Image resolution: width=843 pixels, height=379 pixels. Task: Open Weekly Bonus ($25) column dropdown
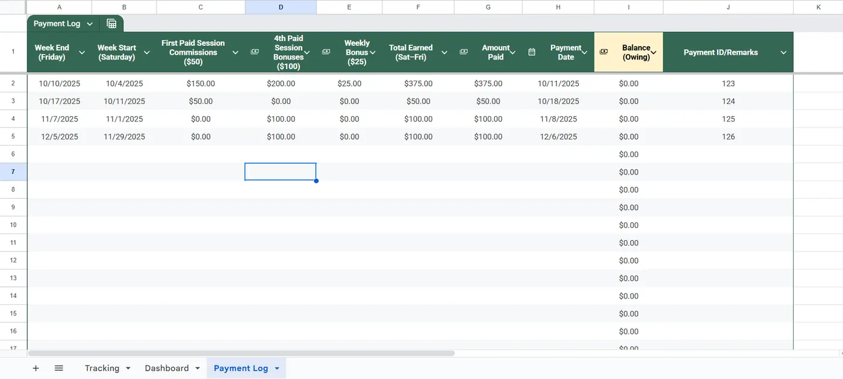(373, 53)
